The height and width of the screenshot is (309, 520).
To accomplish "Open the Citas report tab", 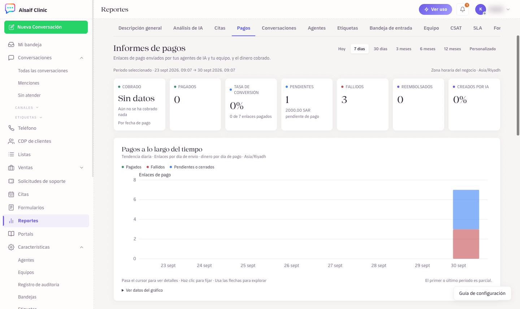I will click(x=220, y=28).
